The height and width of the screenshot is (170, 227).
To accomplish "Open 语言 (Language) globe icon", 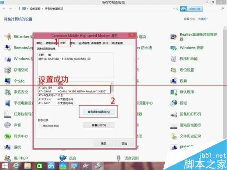I will tap(63, 158).
